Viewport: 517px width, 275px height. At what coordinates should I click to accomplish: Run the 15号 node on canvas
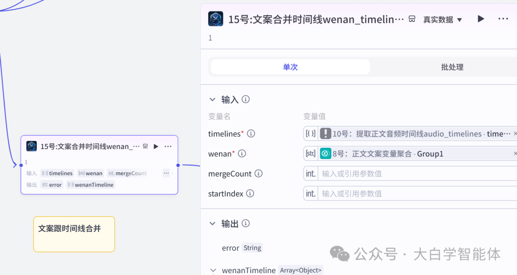tap(156, 147)
